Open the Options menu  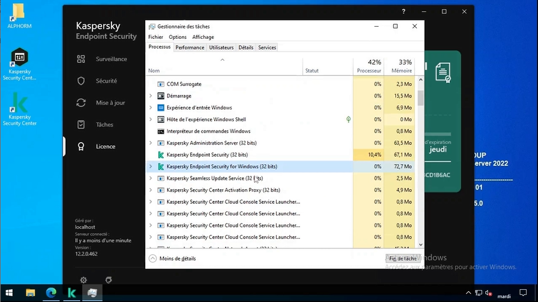178,37
